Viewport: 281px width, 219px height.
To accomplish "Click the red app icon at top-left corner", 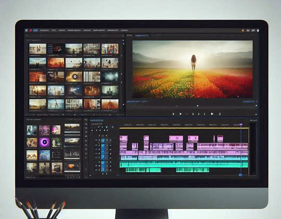I will point(31,31).
